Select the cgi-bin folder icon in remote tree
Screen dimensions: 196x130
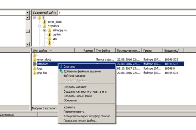click(x=50, y=34)
